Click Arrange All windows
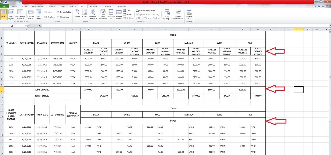Image resolution: width=331 pixels, height=155 pixels. tap(111, 14)
